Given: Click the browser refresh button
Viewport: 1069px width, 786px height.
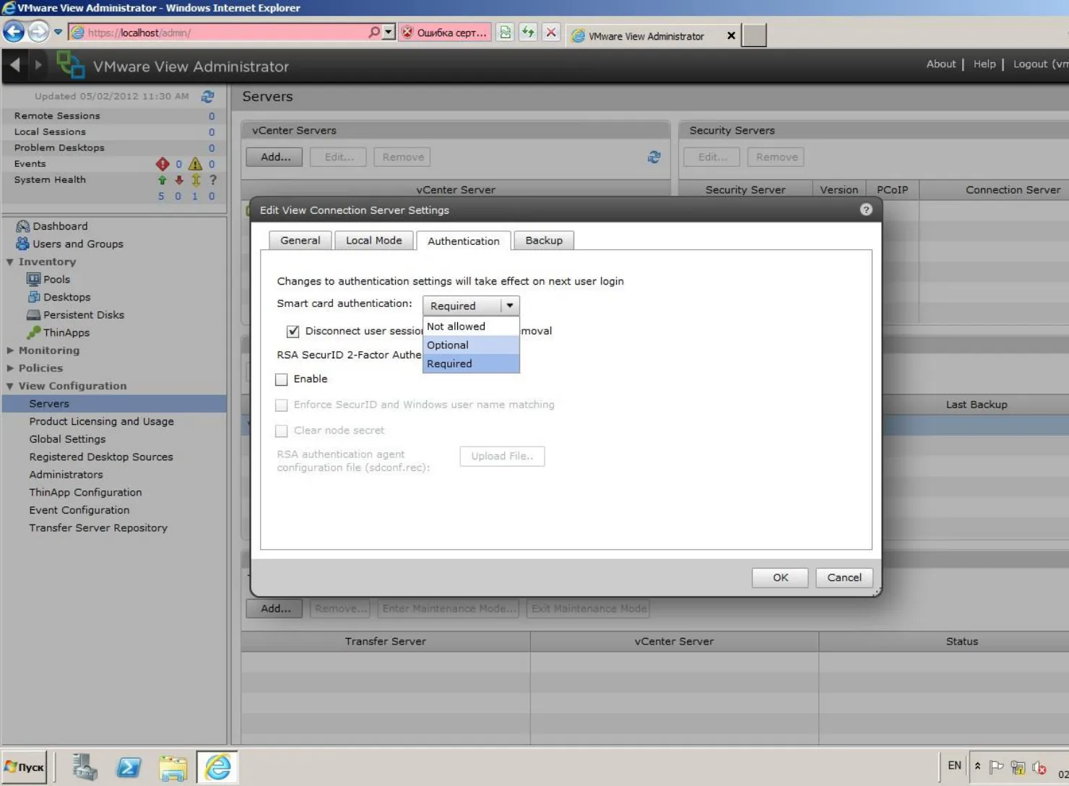Looking at the screenshot, I should pyautogui.click(x=528, y=33).
